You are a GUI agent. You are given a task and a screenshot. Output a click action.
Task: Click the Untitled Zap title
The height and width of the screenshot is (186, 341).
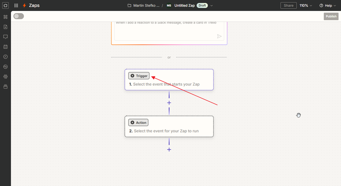[x=184, y=5]
